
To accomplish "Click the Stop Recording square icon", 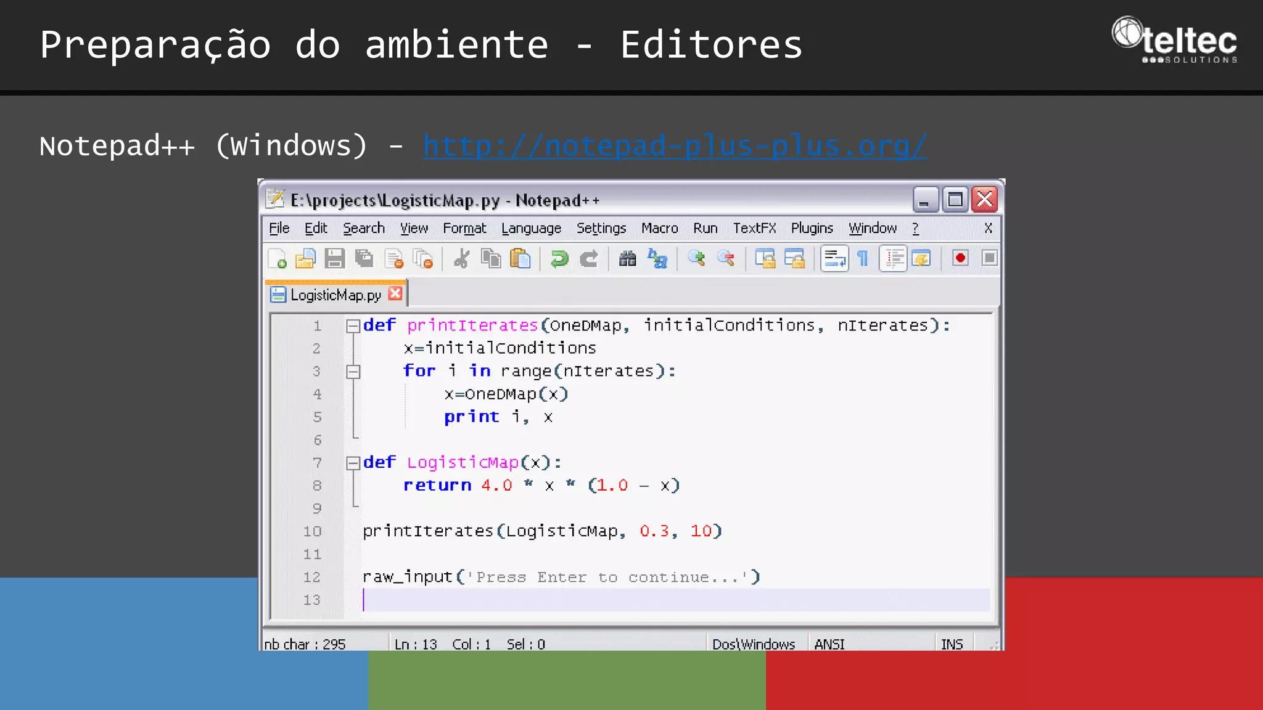I will click(989, 258).
